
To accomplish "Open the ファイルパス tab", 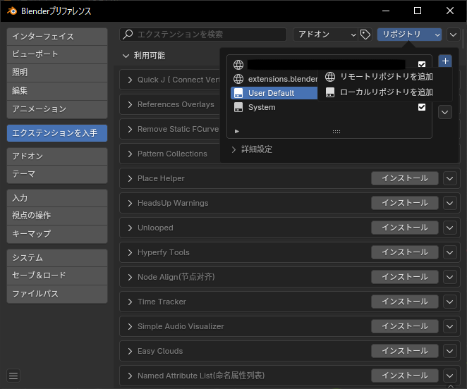I will click(57, 294).
